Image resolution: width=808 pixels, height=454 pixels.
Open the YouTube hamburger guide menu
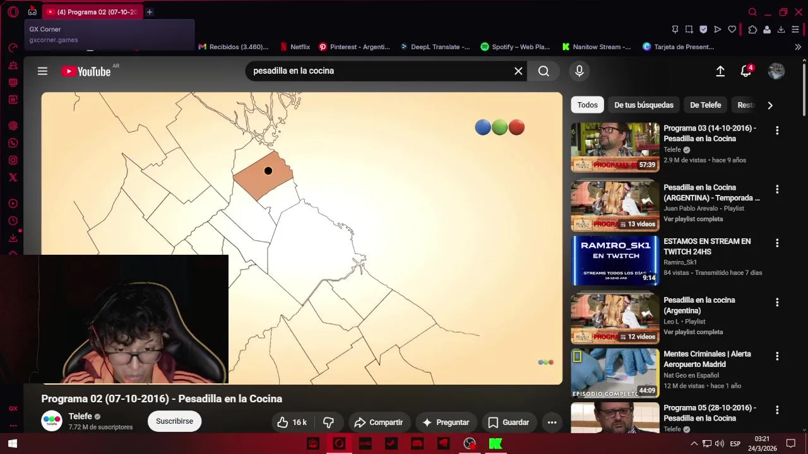[42, 71]
